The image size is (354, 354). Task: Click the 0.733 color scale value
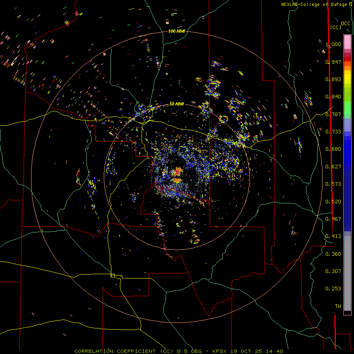pos(333,132)
